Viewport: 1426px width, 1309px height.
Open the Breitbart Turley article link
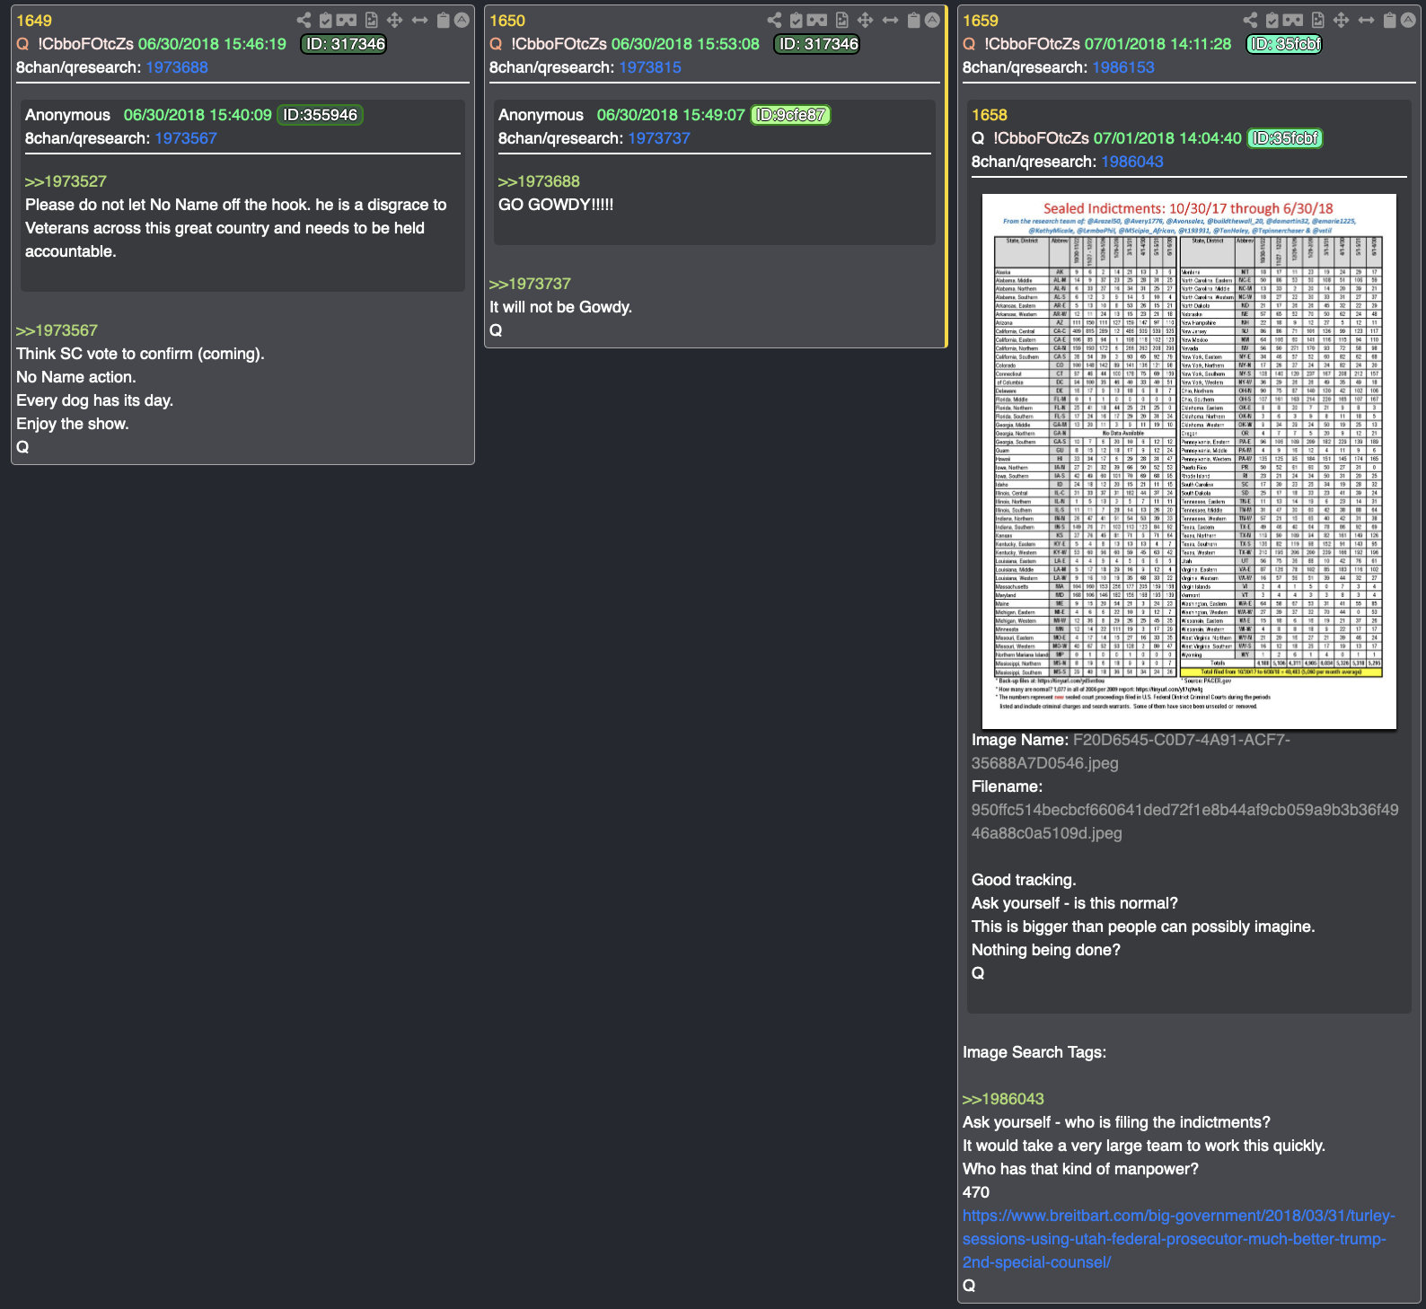pyautogui.click(x=1179, y=1239)
